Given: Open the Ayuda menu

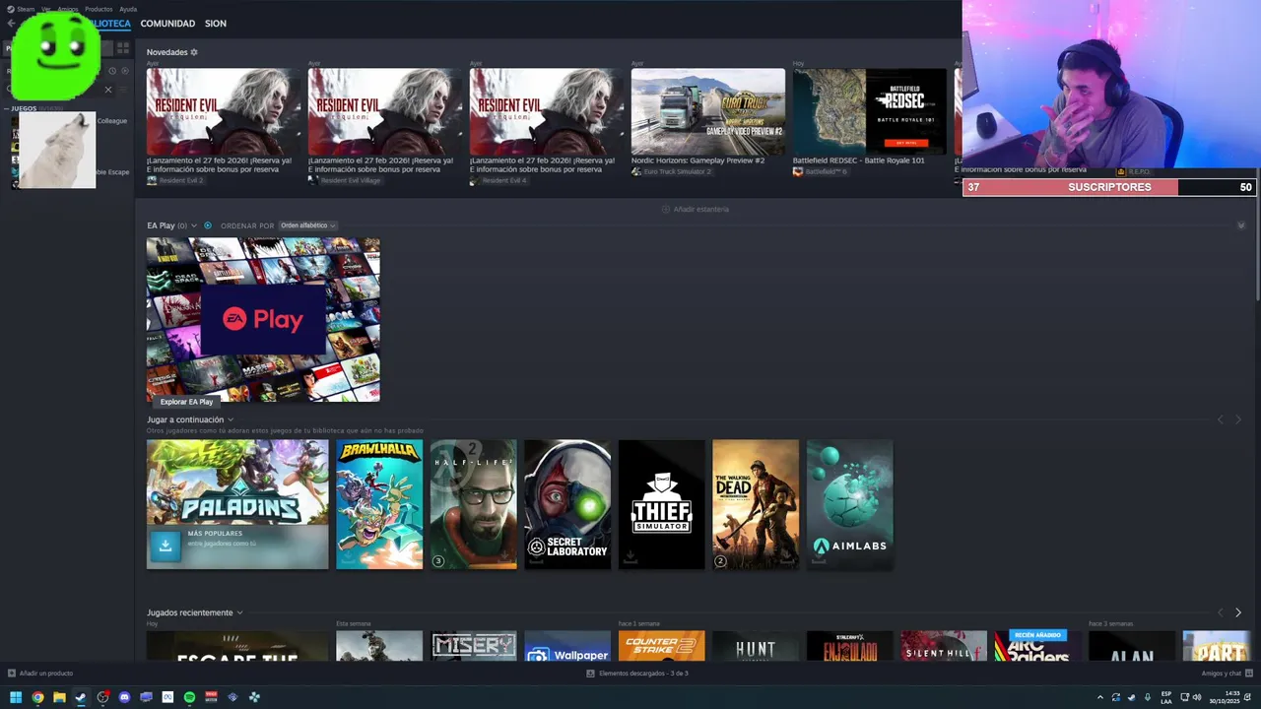Looking at the screenshot, I should click(128, 9).
